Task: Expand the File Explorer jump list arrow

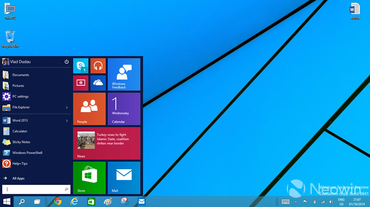Action: pos(67,108)
